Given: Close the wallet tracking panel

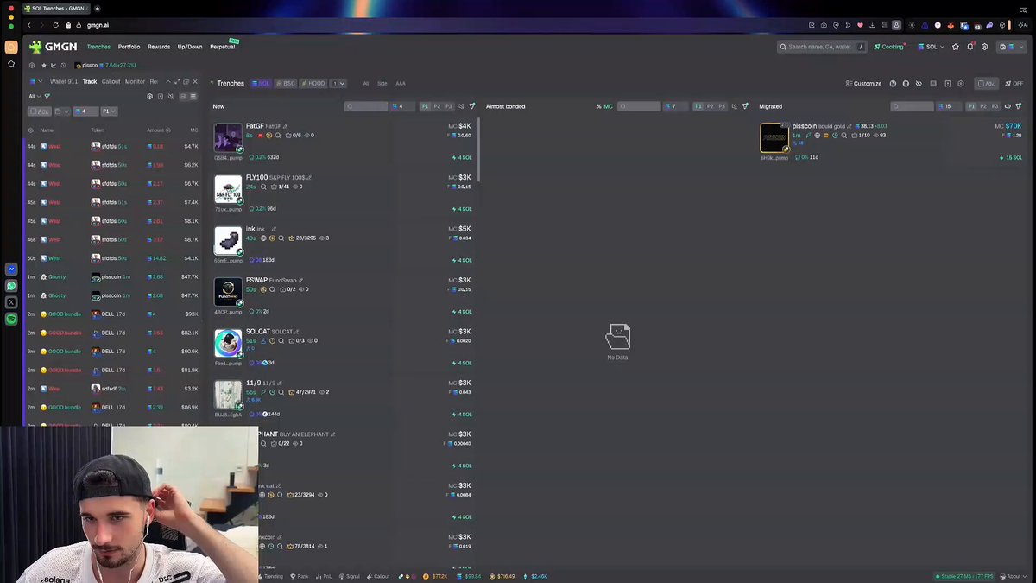Looking at the screenshot, I should [x=195, y=82].
